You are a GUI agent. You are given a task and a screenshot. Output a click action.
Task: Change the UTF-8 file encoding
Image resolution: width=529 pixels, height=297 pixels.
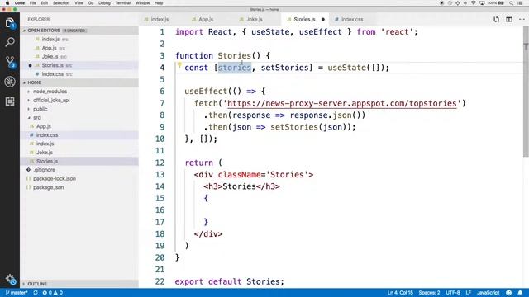tap(453, 293)
